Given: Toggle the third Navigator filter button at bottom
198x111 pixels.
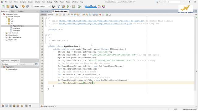Looking at the screenshot, I should coord(10,106).
